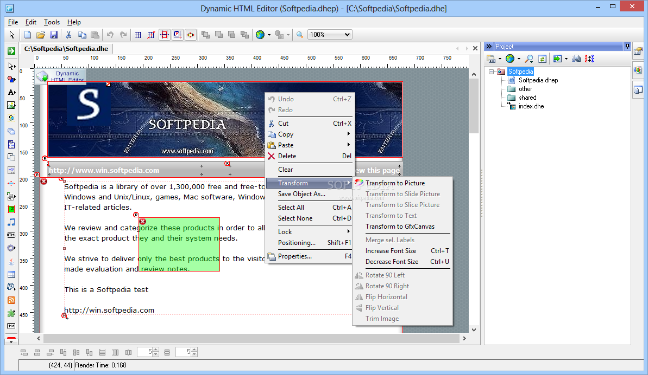Open the File menu
The width and height of the screenshot is (648, 375).
point(13,22)
